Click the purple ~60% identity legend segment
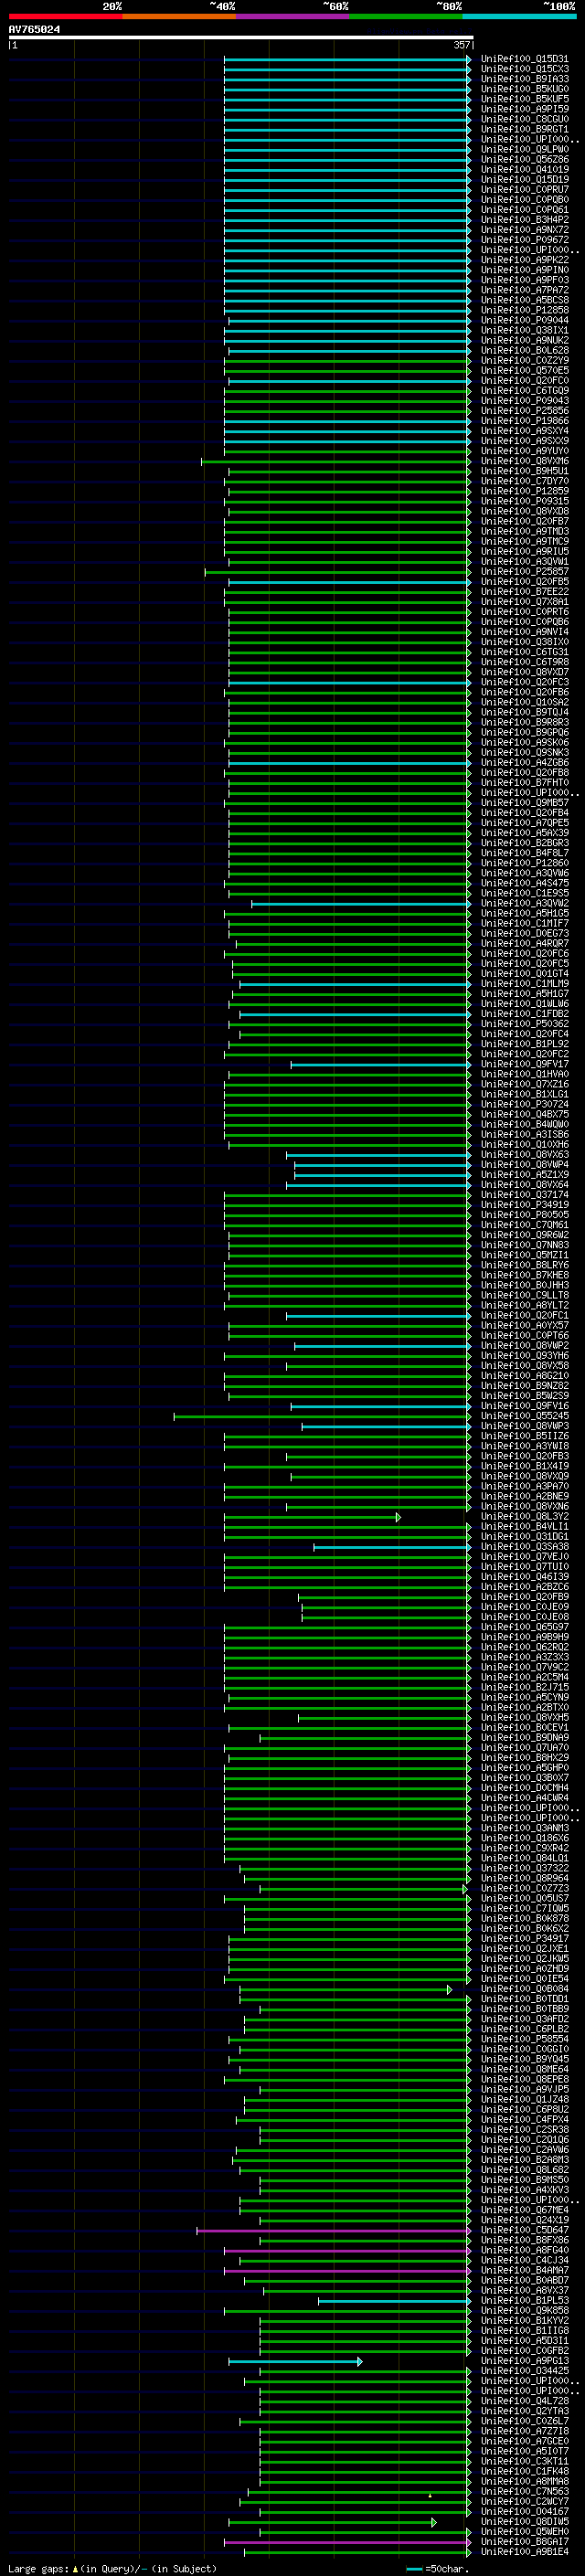Screen dimensions: 585x2576 coord(292,16)
